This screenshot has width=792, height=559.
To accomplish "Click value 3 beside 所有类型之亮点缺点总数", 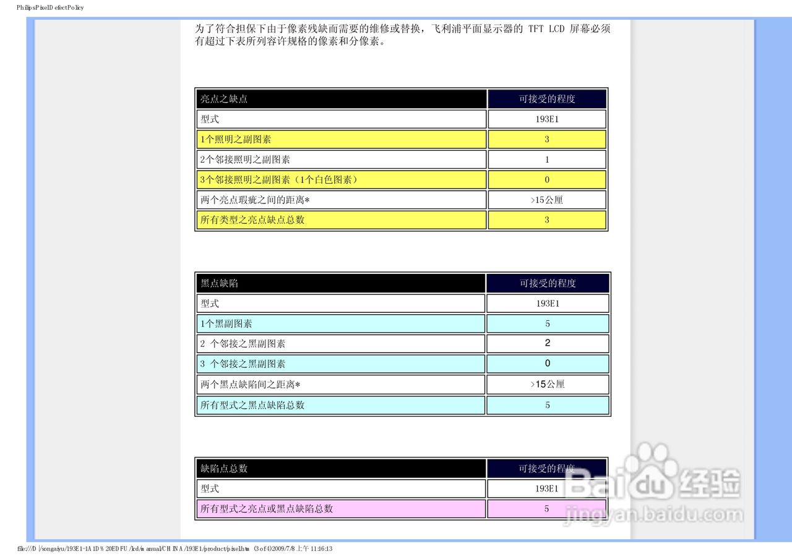I will tap(547, 220).
